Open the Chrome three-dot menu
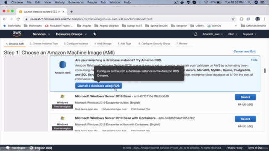Screen dimensions: 269x151 (264, 19)
